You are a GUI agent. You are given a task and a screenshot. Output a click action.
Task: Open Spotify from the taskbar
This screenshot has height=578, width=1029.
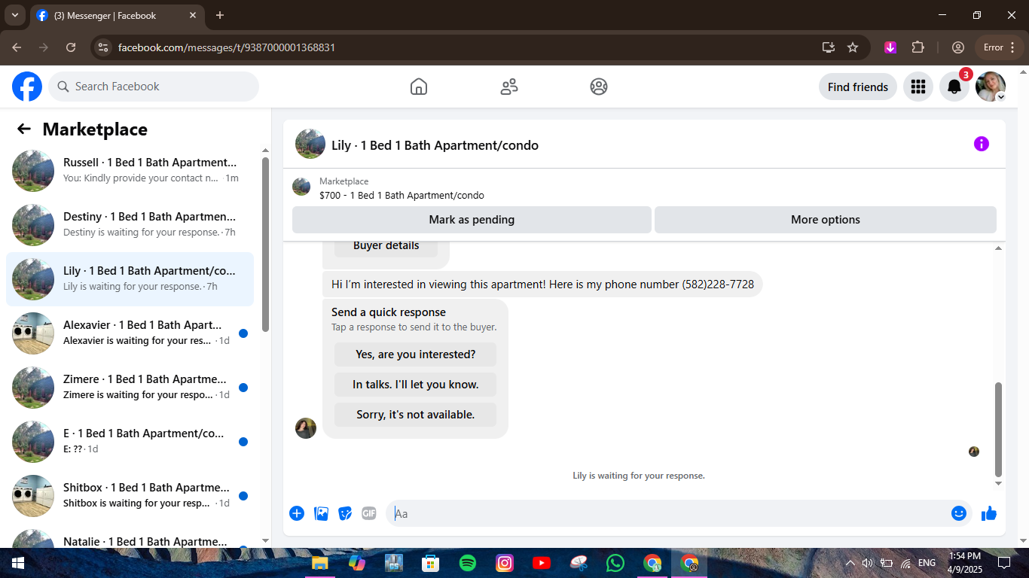[468, 563]
